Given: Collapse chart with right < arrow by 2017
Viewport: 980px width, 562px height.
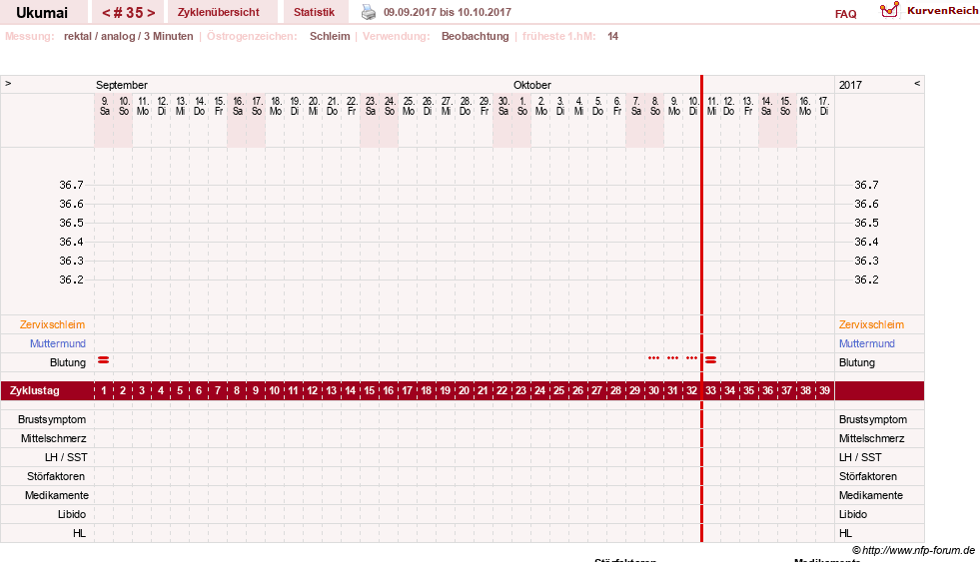Looking at the screenshot, I should click(917, 83).
